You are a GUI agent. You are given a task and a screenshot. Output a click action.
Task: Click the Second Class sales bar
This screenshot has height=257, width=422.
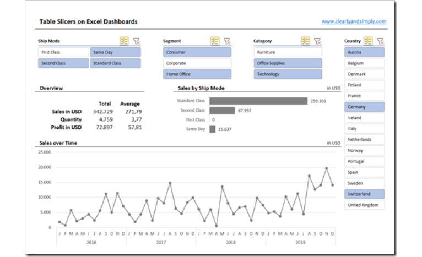click(x=223, y=111)
